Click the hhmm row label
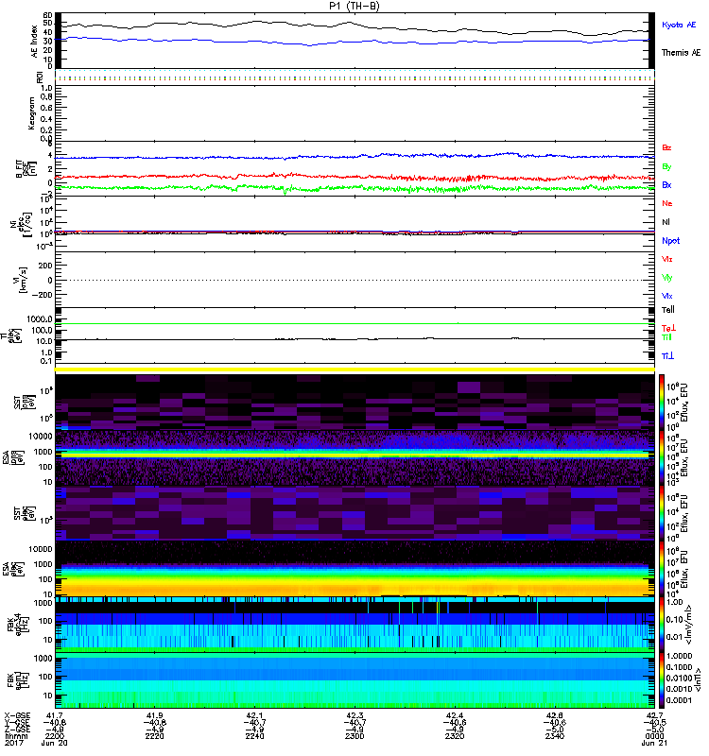 pos(16,736)
